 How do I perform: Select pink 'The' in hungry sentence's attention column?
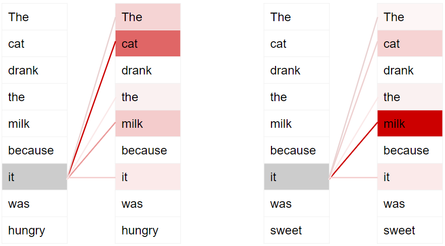tap(147, 17)
